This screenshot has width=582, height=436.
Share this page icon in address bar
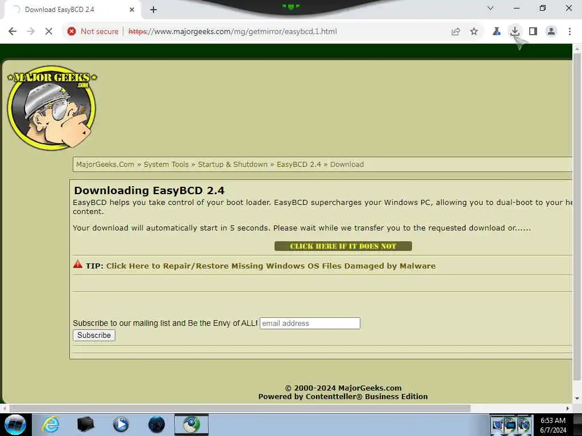point(456,32)
